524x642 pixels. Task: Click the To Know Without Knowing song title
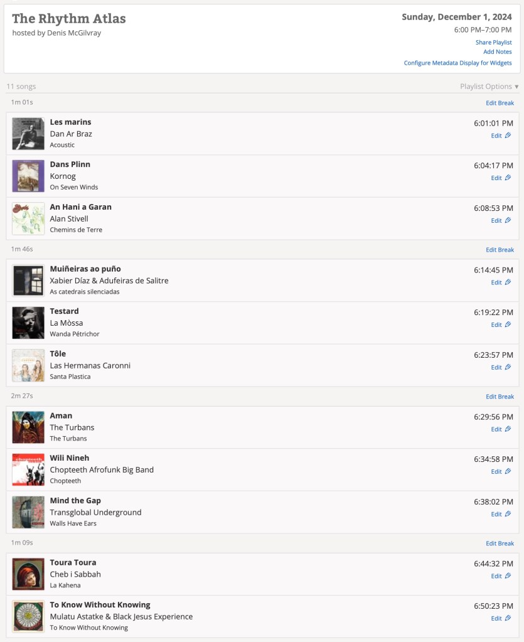[x=100, y=605]
